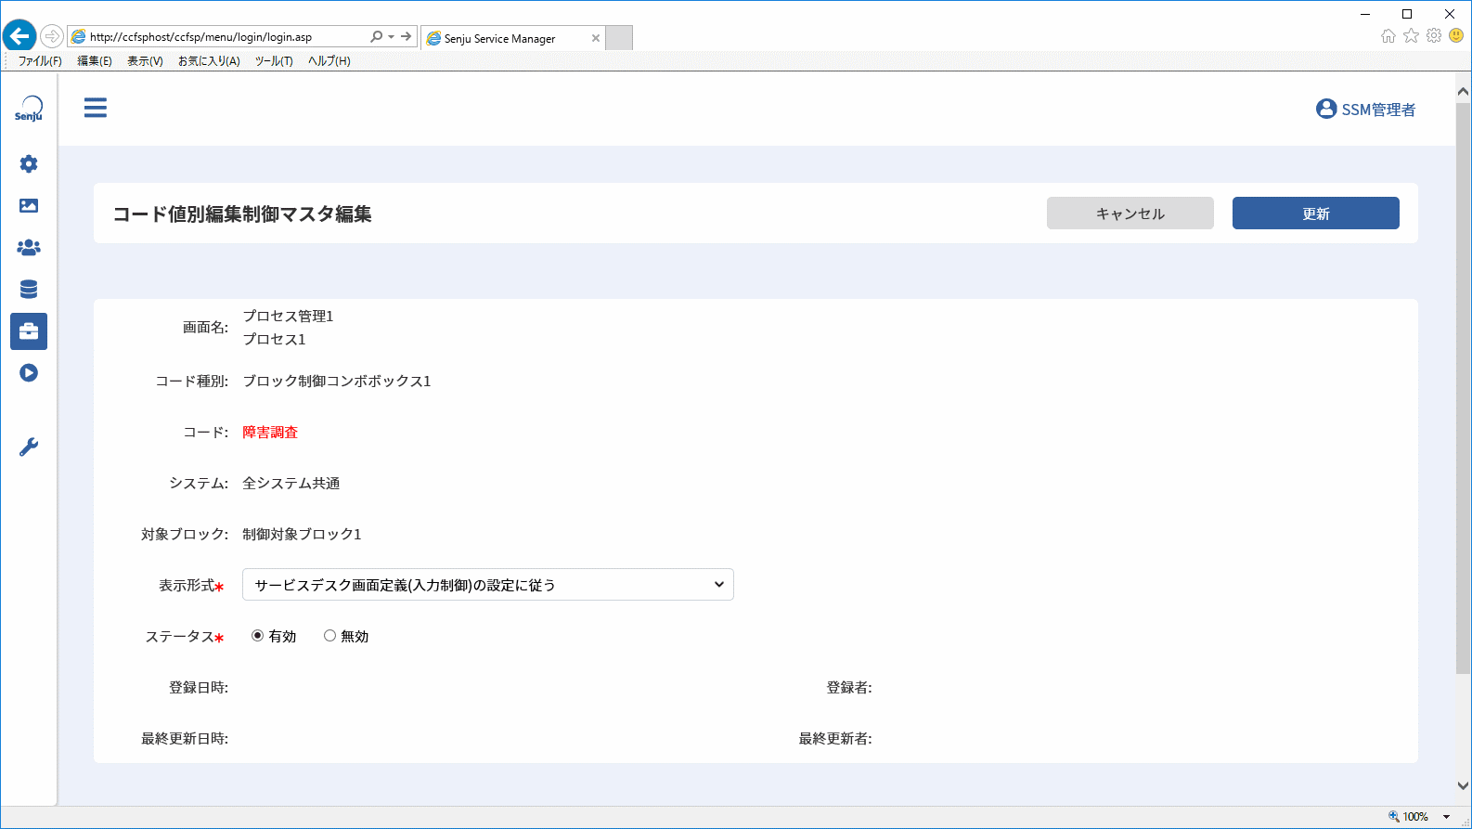
Task: Click the キャンセル button
Action: coord(1130,214)
